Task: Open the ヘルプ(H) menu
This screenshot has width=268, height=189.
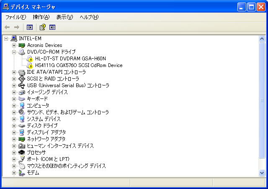Action: coord(89,17)
